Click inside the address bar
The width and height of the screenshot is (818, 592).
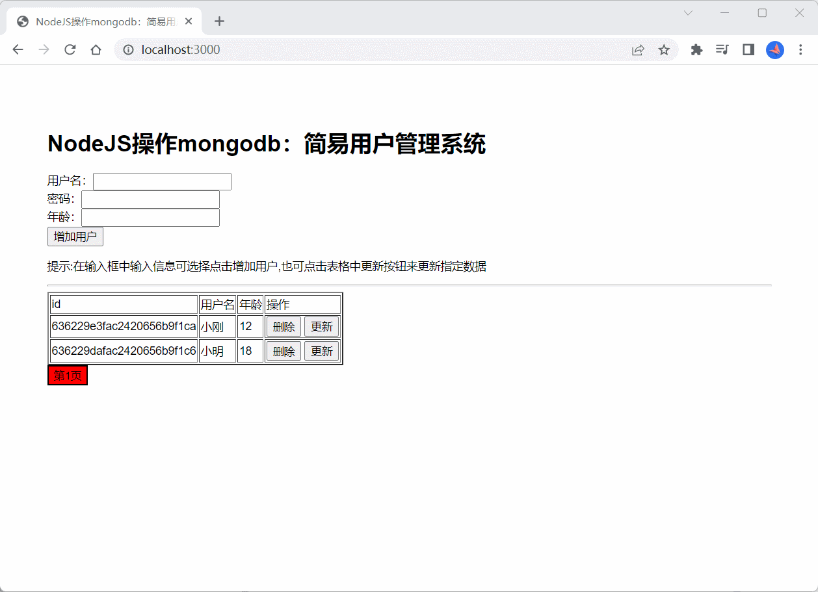pos(260,49)
